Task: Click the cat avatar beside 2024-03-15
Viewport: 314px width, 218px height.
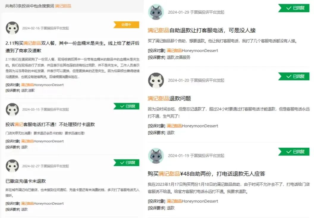Action: click(x=12, y=109)
